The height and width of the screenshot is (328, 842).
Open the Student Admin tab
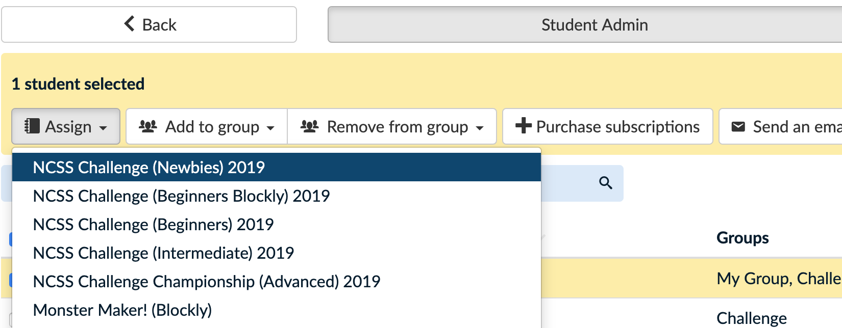pyautogui.click(x=594, y=24)
